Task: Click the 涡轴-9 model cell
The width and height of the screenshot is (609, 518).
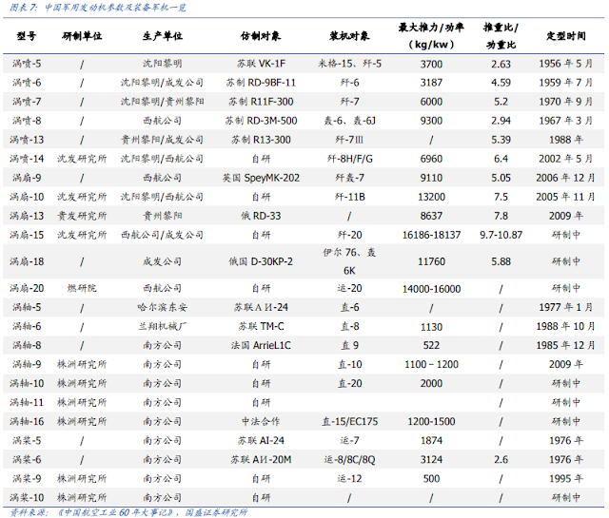Action: pos(27,364)
